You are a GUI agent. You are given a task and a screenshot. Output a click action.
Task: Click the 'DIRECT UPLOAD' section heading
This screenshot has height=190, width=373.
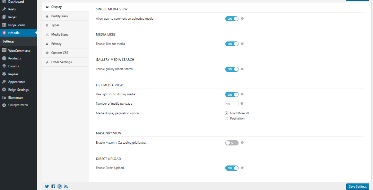109,159
